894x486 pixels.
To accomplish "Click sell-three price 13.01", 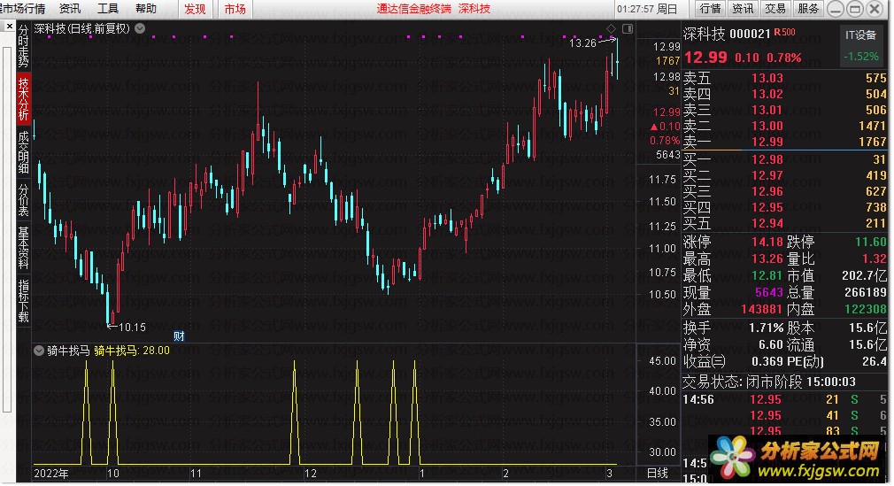I will [767, 110].
